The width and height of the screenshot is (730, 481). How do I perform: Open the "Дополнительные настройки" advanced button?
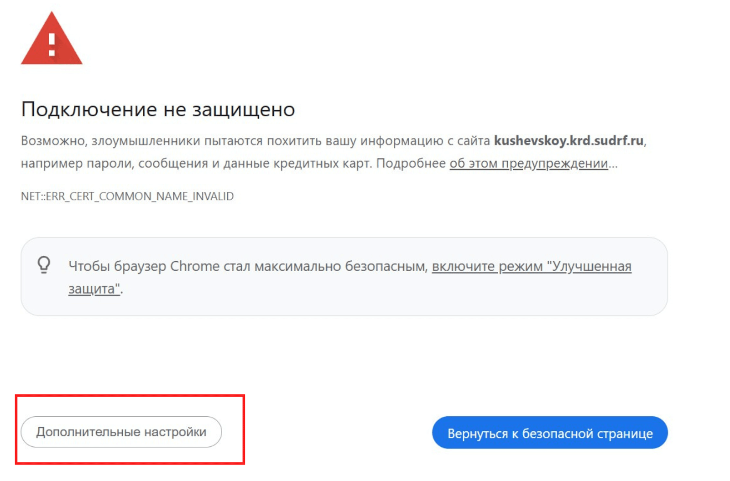point(121,432)
